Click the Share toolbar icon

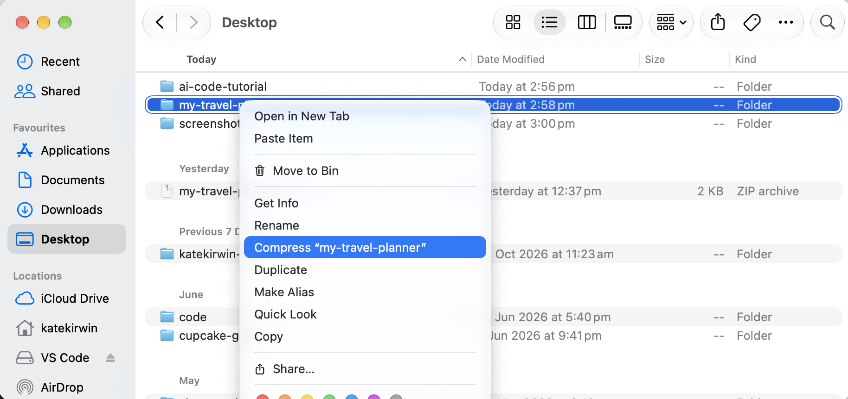point(718,22)
